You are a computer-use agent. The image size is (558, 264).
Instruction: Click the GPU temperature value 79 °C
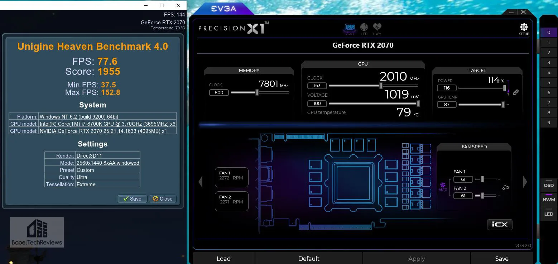[x=407, y=112]
